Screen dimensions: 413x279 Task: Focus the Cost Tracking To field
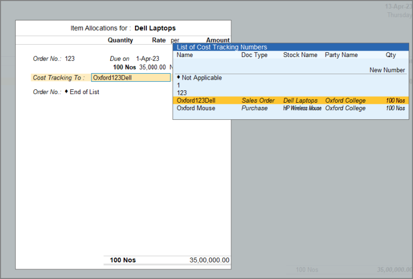(131, 77)
